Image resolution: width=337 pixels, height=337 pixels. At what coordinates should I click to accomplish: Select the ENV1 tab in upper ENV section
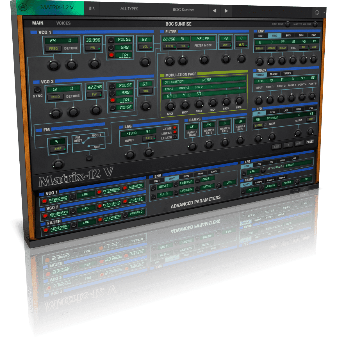tap(261, 36)
